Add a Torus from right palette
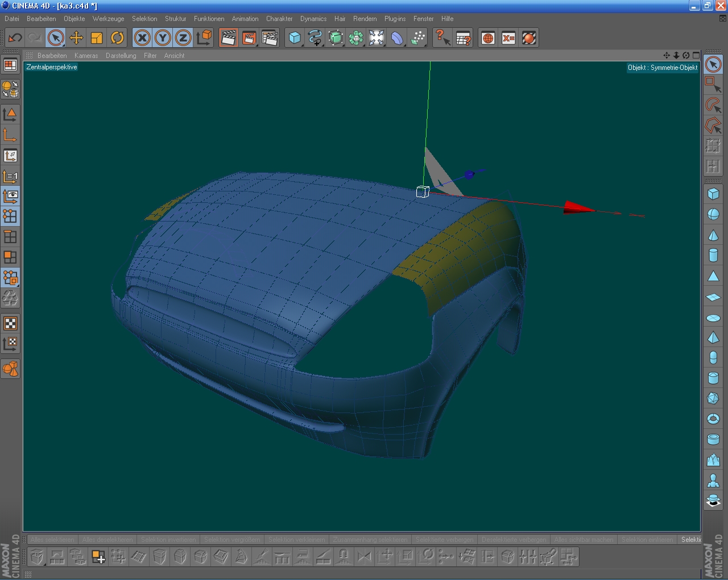Screen dimensions: 728x580 pos(713,419)
